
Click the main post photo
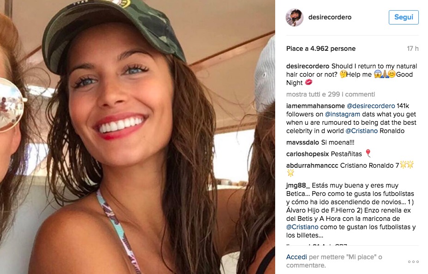[x=138, y=137]
